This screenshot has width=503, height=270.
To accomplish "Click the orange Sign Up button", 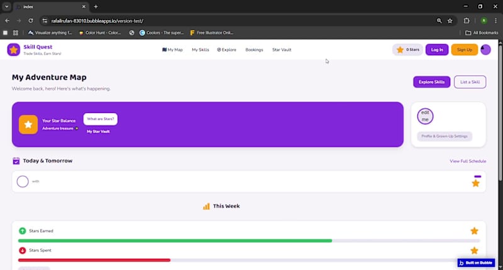I will pyautogui.click(x=464, y=50).
